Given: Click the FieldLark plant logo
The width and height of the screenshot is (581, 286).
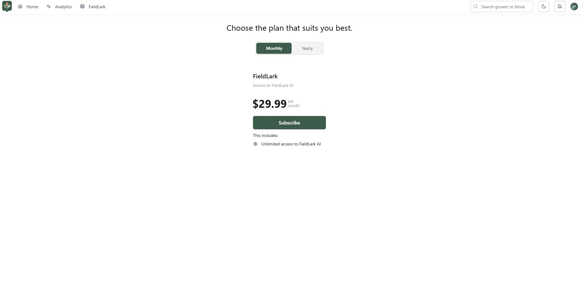Looking at the screenshot, I should click(x=7, y=6).
